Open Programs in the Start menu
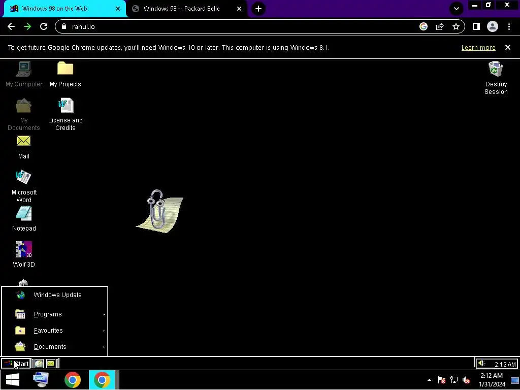Image resolution: width=520 pixels, height=390 pixels. click(x=55, y=314)
